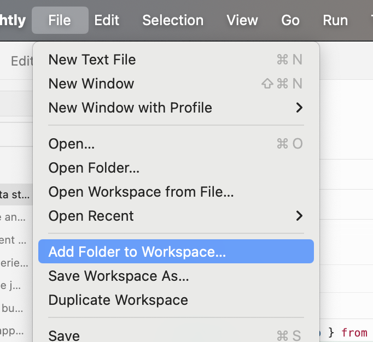373x342 pixels.
Task: Click the Open... menu entry
Action: (x=72, y=144)
